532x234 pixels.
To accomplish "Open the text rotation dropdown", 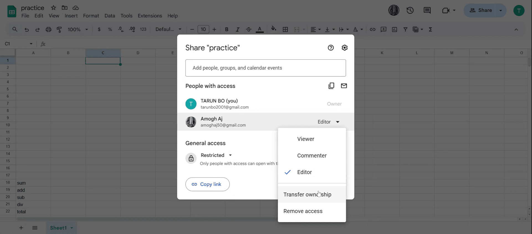I will (x=358, y=29).
